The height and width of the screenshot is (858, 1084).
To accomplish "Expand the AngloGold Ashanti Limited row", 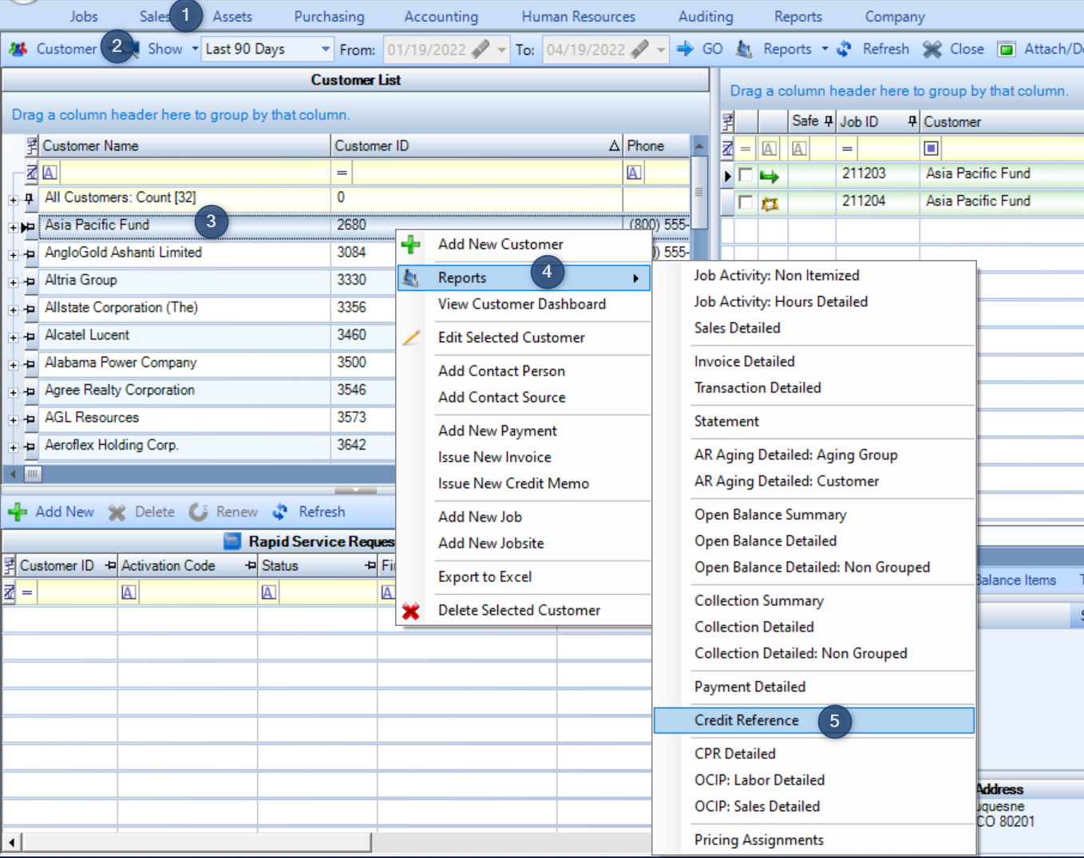I will click(13, 255).
